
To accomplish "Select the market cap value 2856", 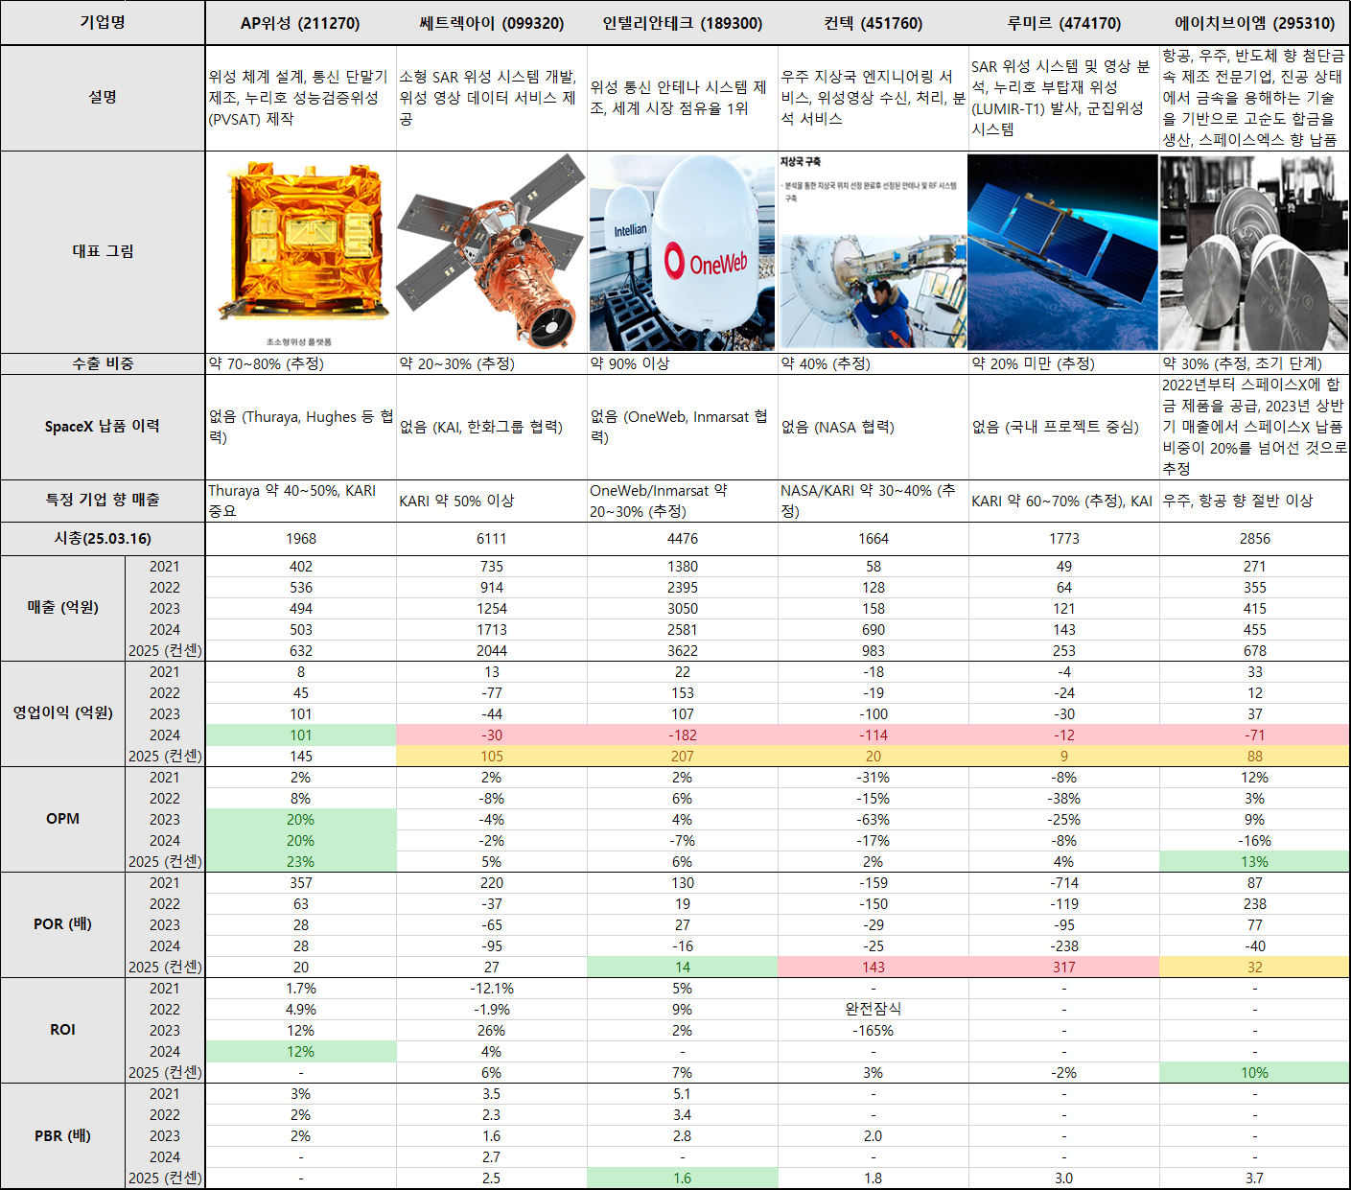I will click(x=1254, y=539).
